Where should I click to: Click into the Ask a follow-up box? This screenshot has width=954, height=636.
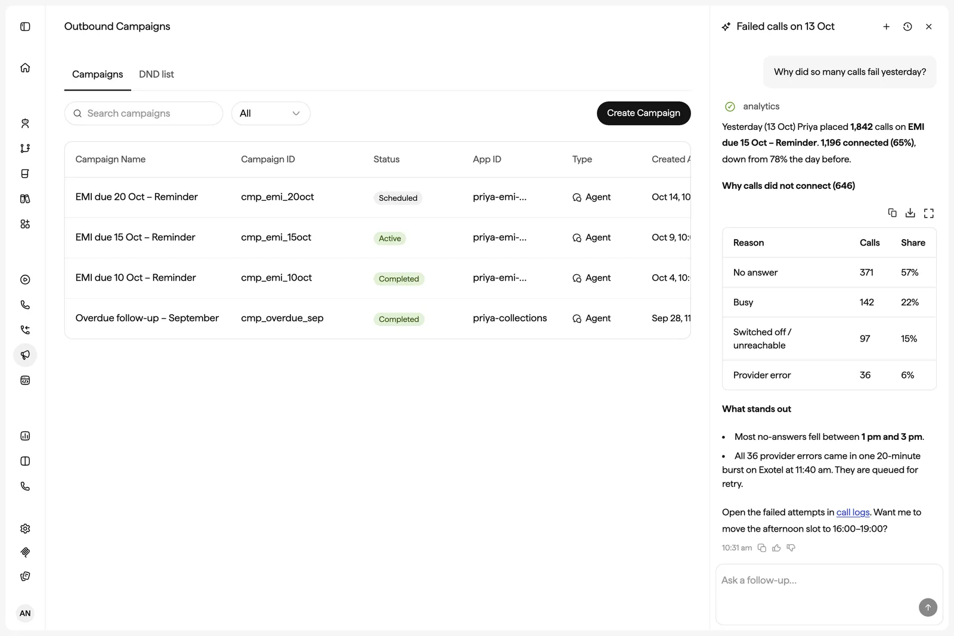tap(829, 594)
